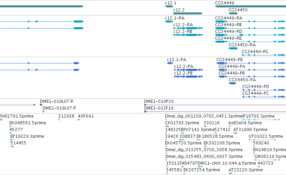Select feature 495641

[79, 120]
